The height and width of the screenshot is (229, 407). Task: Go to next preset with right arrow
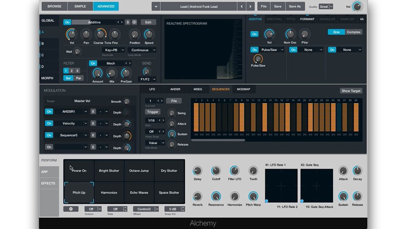pos(250,6)
